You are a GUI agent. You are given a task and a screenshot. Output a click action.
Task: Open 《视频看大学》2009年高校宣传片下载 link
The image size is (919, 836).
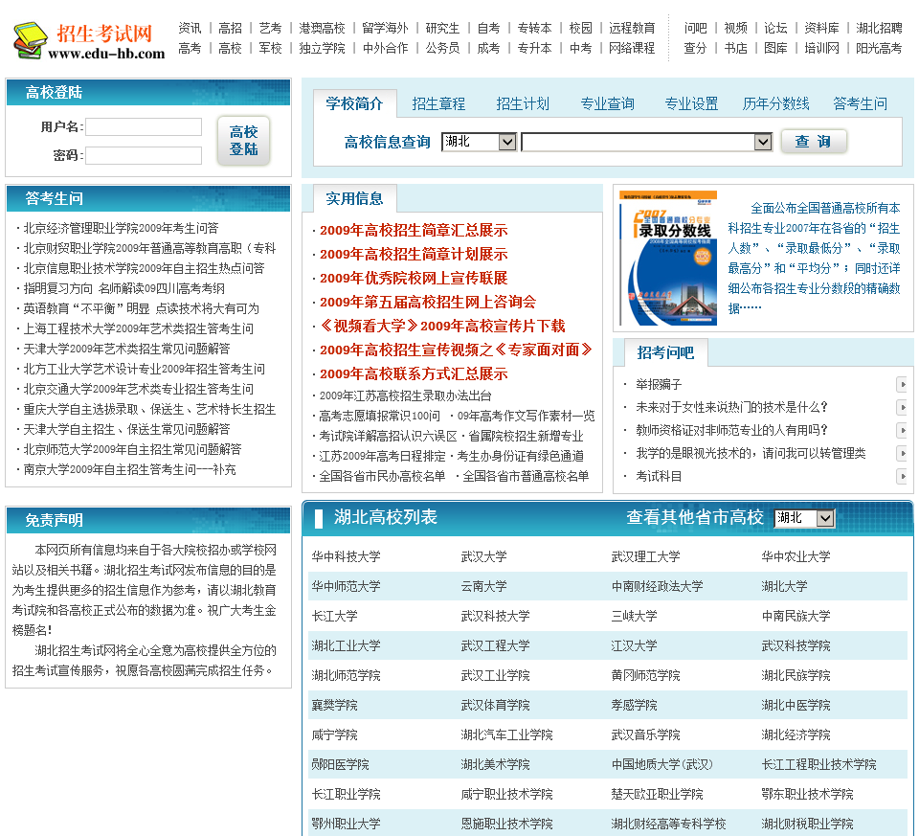(x=442, y=326)
